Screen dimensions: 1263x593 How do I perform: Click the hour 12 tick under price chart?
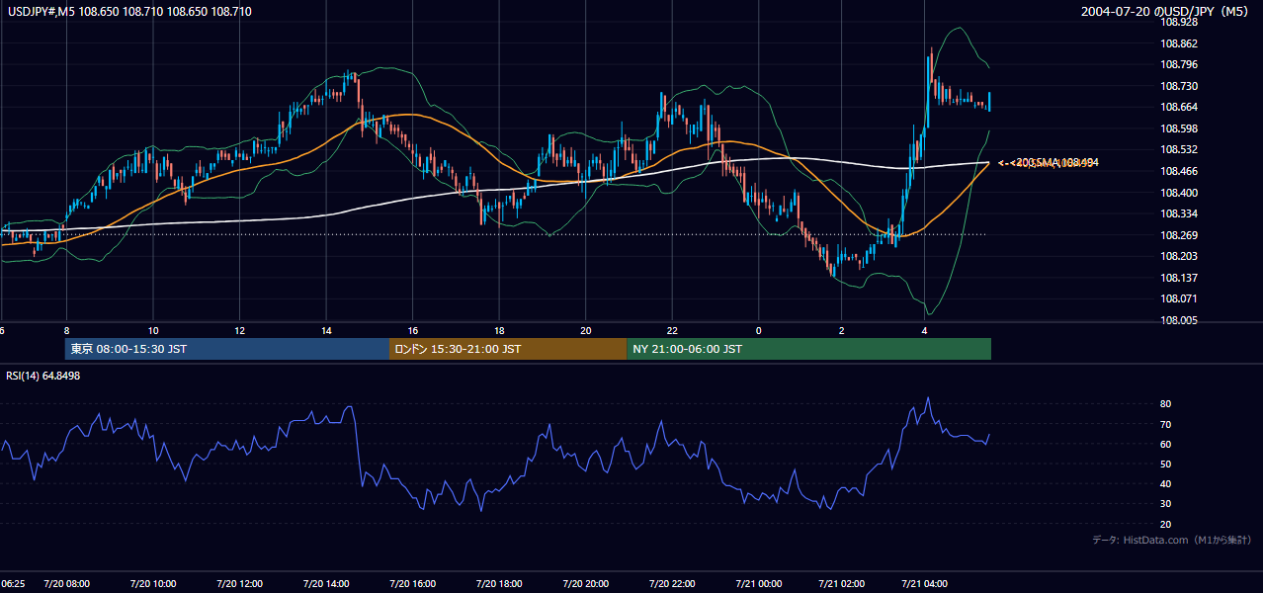(239, 330)
